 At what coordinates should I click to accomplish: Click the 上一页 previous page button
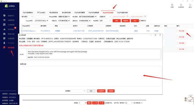coord(95,103)
